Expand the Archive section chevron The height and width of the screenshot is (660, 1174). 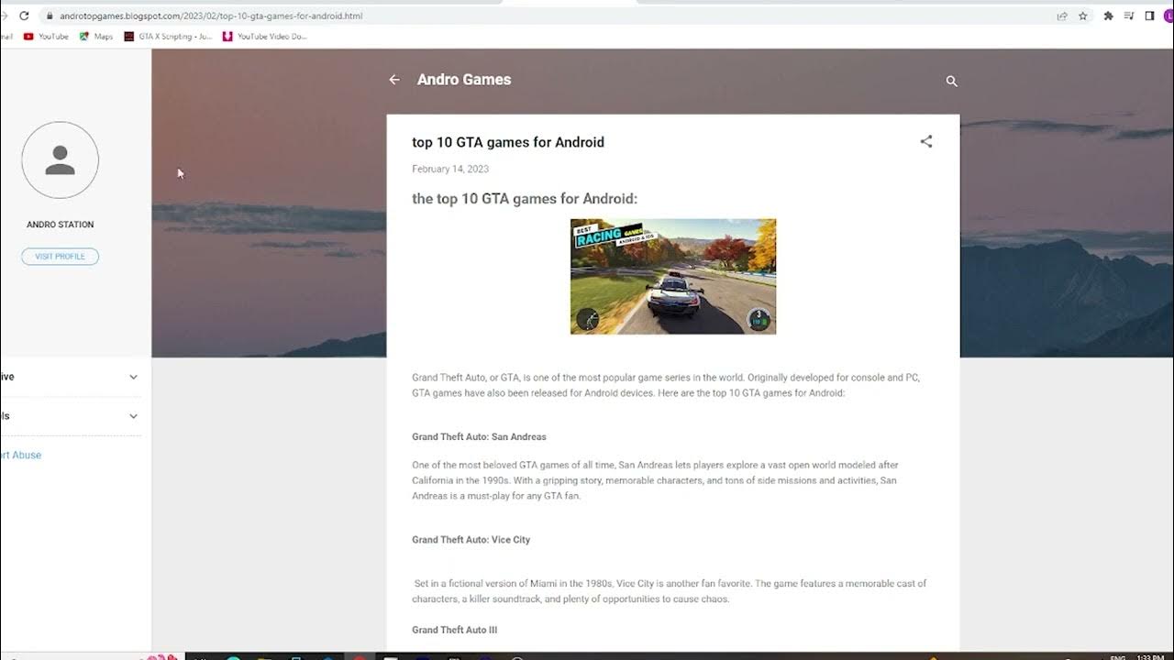click(x=133, y=377)
